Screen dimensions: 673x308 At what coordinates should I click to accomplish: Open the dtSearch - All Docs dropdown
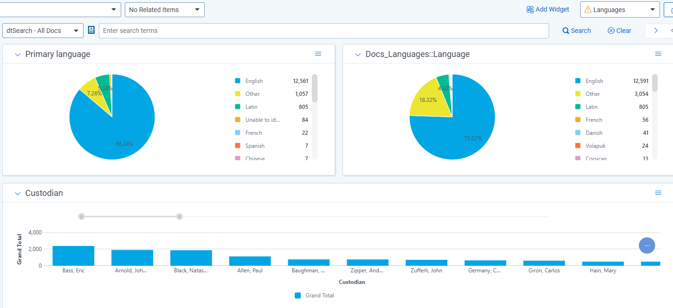43,31
